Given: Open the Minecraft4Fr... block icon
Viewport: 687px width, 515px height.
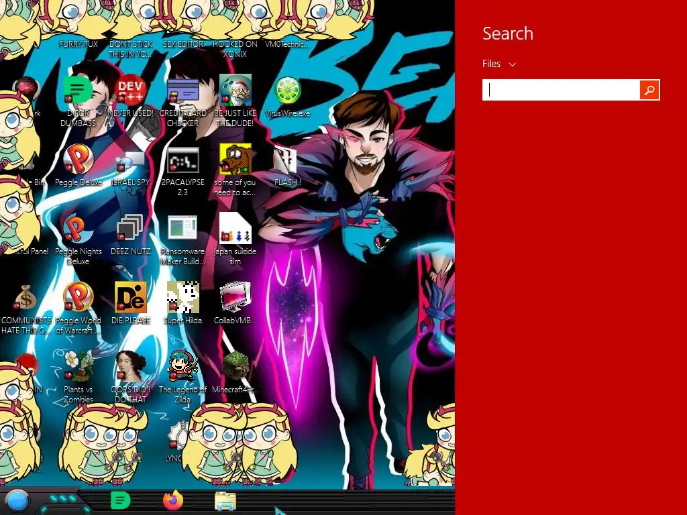Looking at the screenshot, I should (x=235, y=366).
